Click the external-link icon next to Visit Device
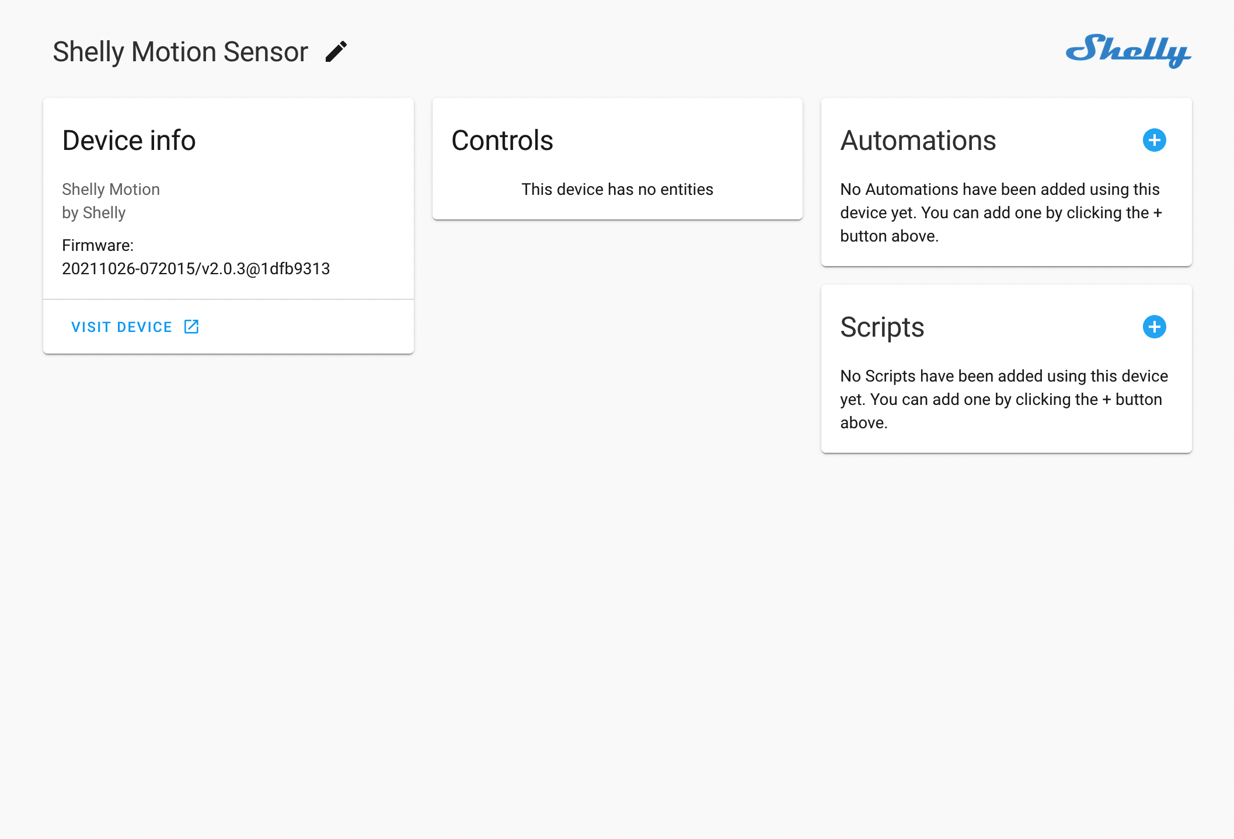1234x839 pixels. click(x=191, y=327)
